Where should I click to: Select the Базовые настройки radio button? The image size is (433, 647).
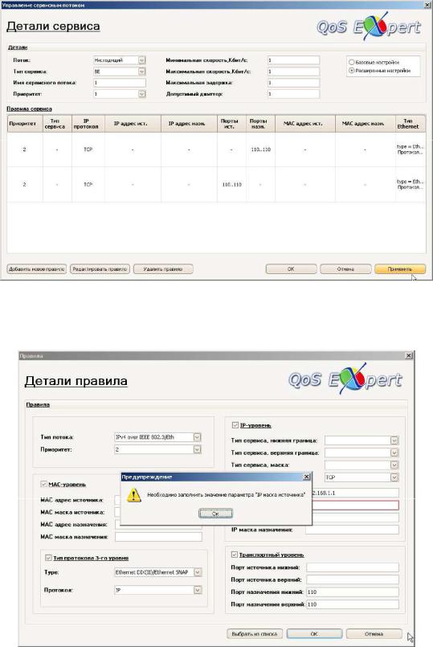pos(352,63)
